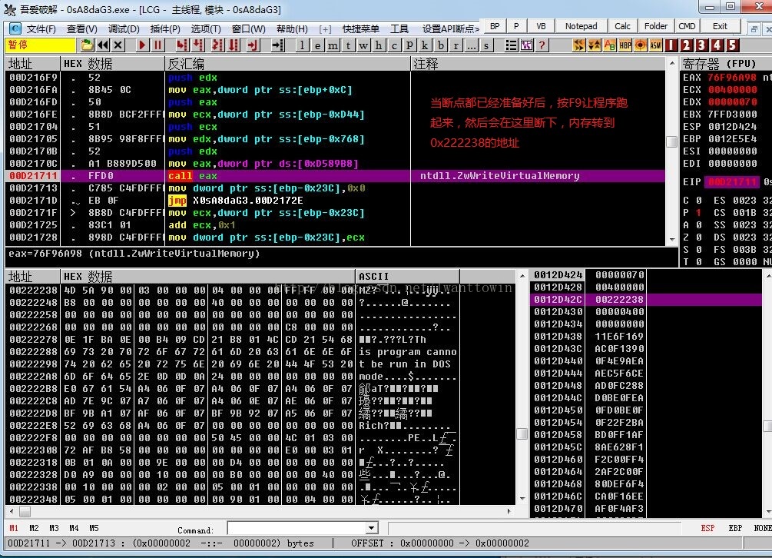Select stack entry 0012D42C value 00222238
Screen dimensions: 772x558
coord(645,300)
